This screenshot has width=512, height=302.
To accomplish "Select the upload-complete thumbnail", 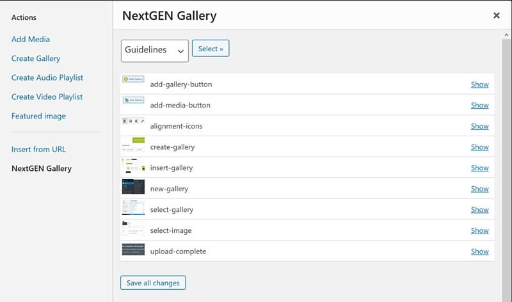I will 133,250.
